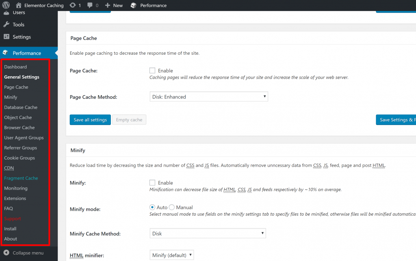Open the comments bubble icon
The image size is (416, 261).
click(90, 5)
